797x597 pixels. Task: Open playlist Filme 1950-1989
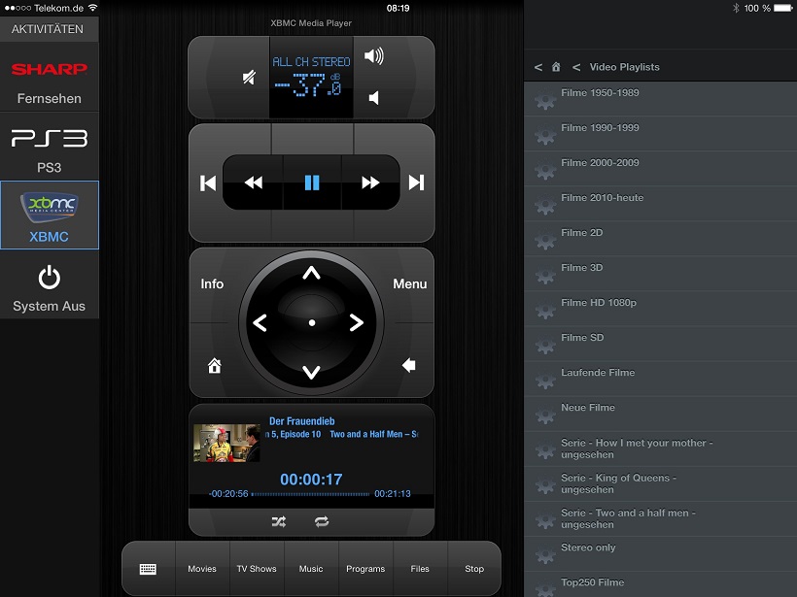[x=660, y=99]
